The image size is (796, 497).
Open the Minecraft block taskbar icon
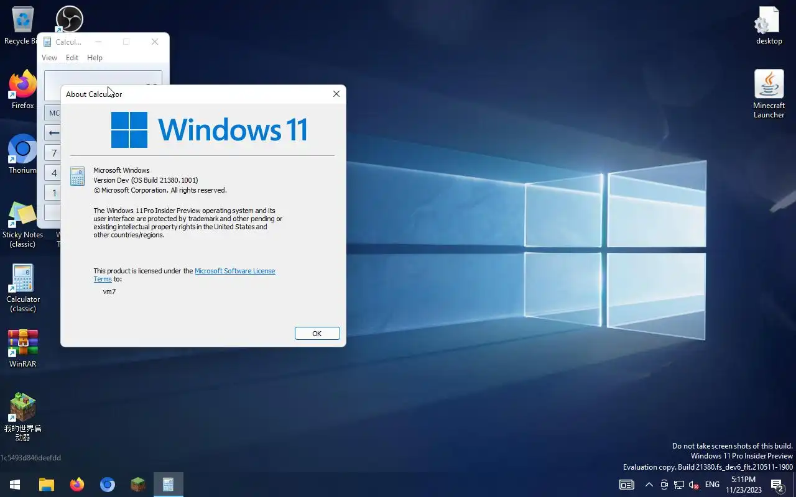tap(138, 485)
